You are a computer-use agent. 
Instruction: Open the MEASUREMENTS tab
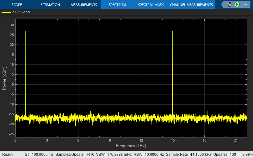[84, 5]
